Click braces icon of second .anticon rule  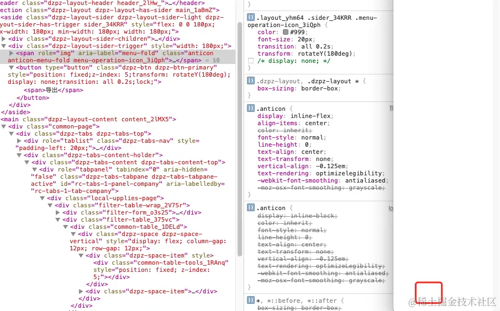tap(251, 207)
